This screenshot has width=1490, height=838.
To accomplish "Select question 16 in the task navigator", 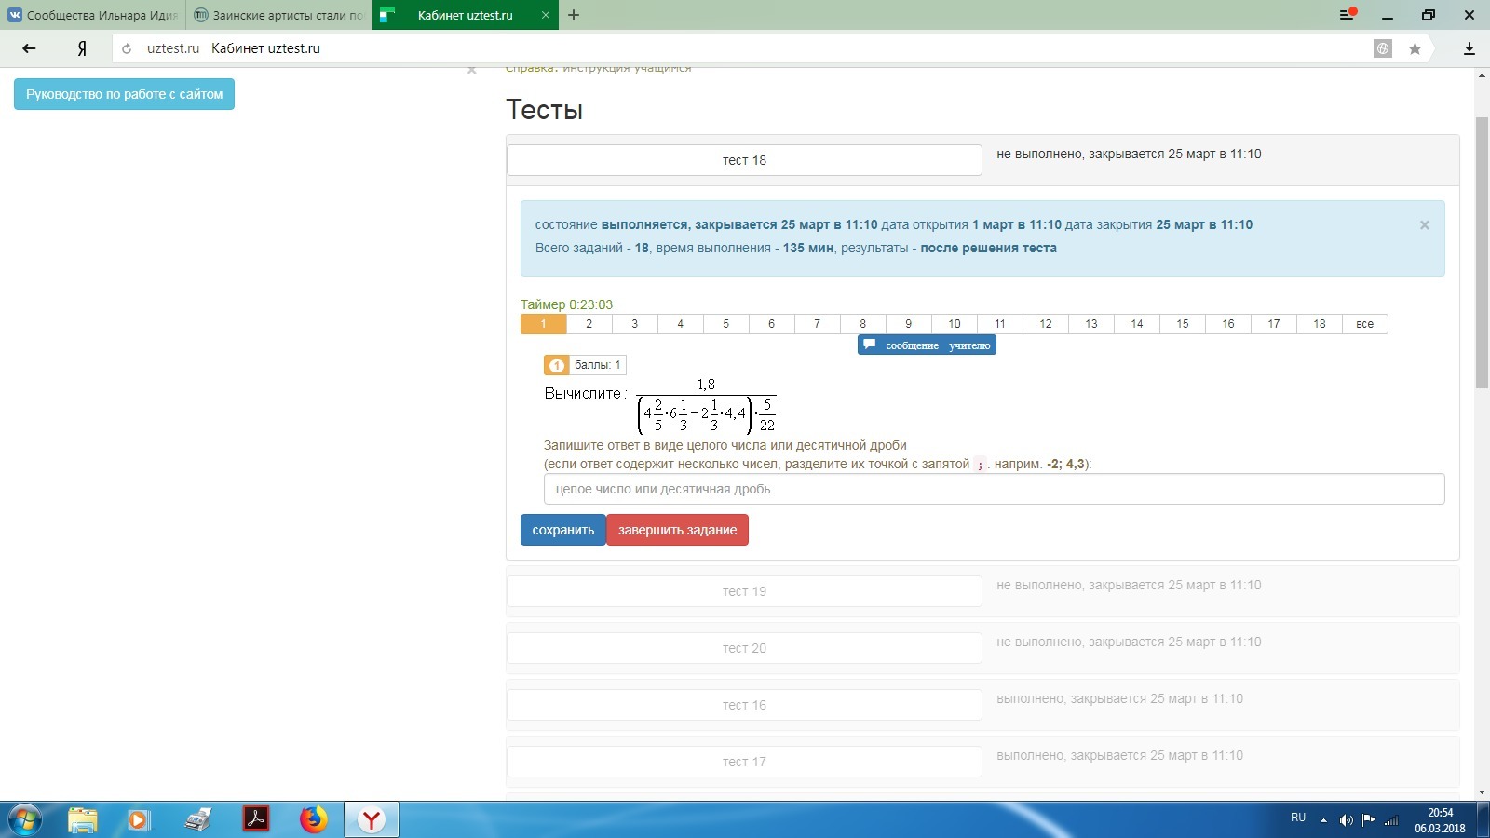I will tap(1227, 324).
